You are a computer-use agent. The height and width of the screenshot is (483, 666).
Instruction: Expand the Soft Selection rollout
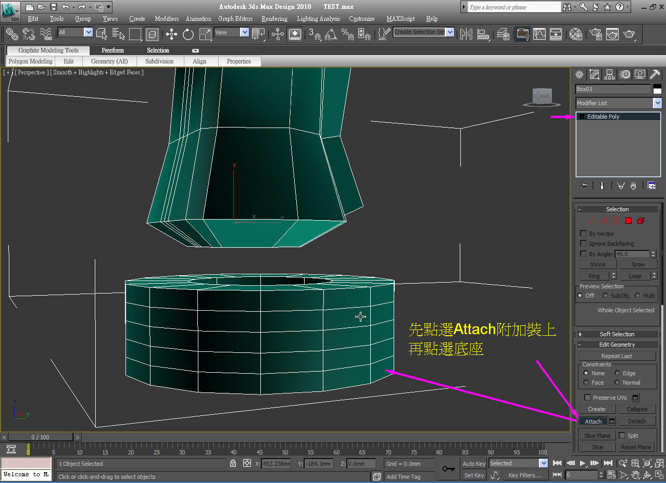point(617,334)
